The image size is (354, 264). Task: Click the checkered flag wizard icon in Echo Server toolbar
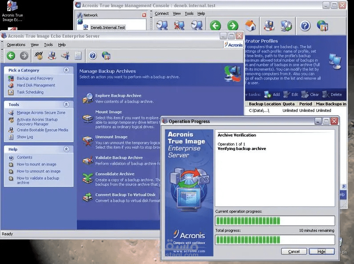pos(39,55)
